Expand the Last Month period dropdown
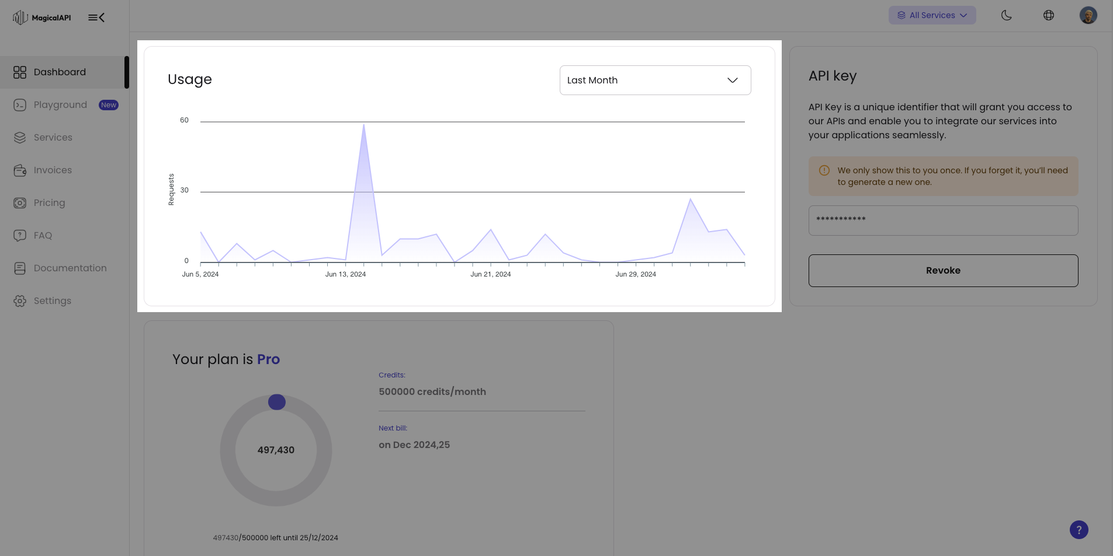 tap(656, 80)
